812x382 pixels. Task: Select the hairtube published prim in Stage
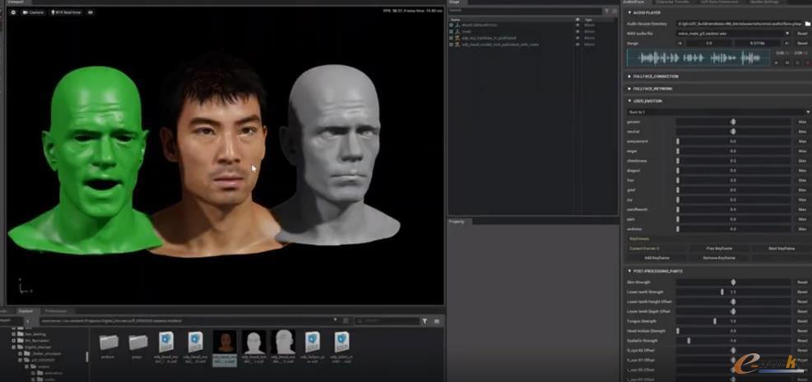pos(489,38)
